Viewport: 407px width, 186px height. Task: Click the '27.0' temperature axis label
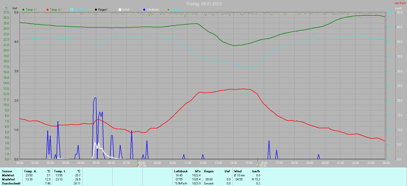6,12
